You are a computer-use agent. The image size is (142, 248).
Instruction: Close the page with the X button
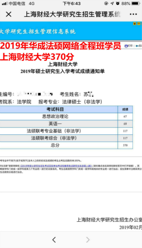[x=9, y=14]
